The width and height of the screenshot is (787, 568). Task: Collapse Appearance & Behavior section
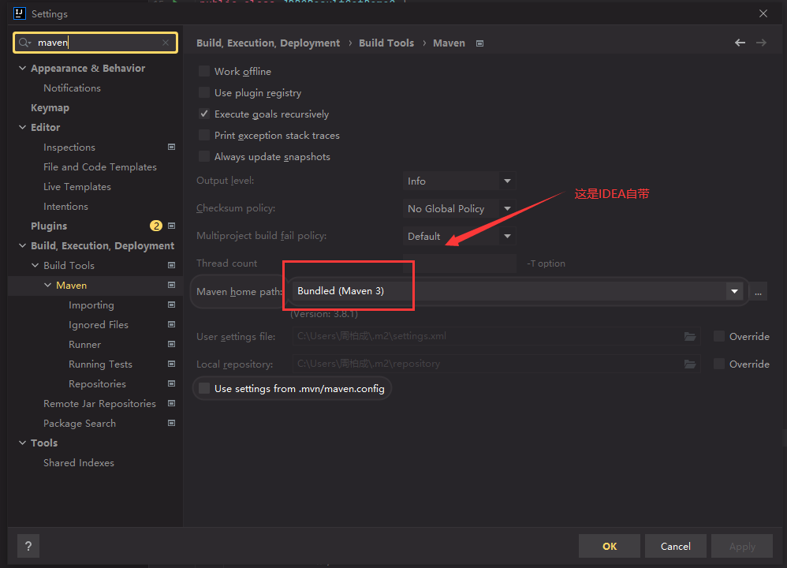pos(22,68)
